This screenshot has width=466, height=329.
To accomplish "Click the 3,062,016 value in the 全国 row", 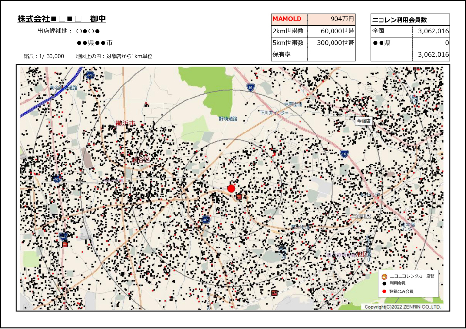I will [433, 31].
